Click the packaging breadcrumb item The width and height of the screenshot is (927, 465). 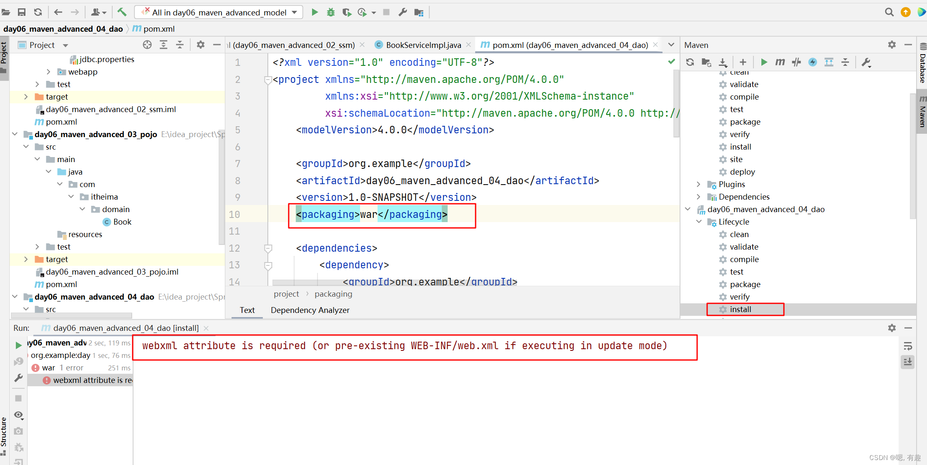(333, 294)
